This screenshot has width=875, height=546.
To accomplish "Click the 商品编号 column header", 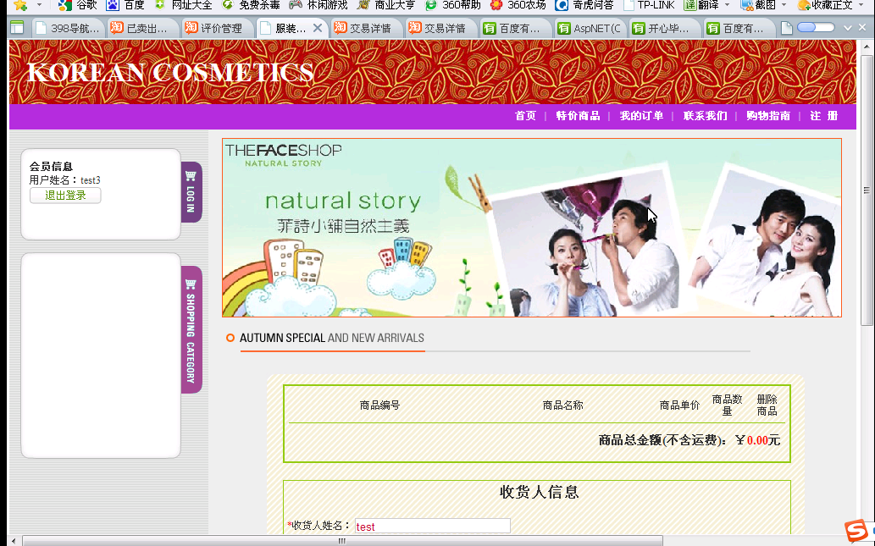I will (x=379, y=405).
